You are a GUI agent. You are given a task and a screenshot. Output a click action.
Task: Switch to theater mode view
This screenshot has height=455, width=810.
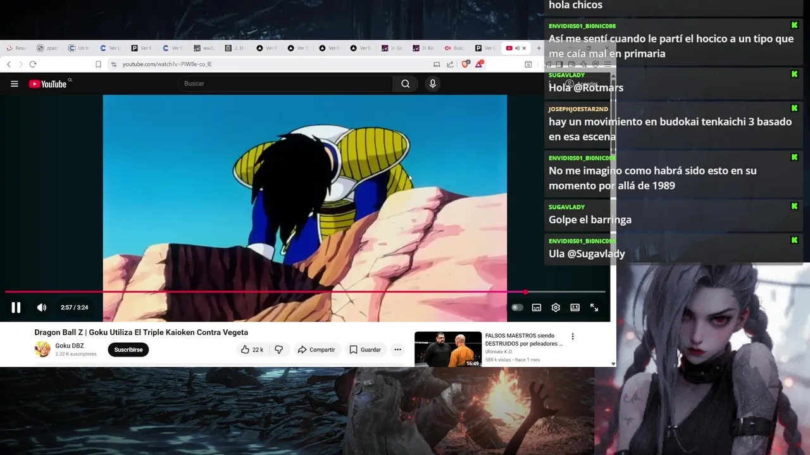click(x=575, y=308)
